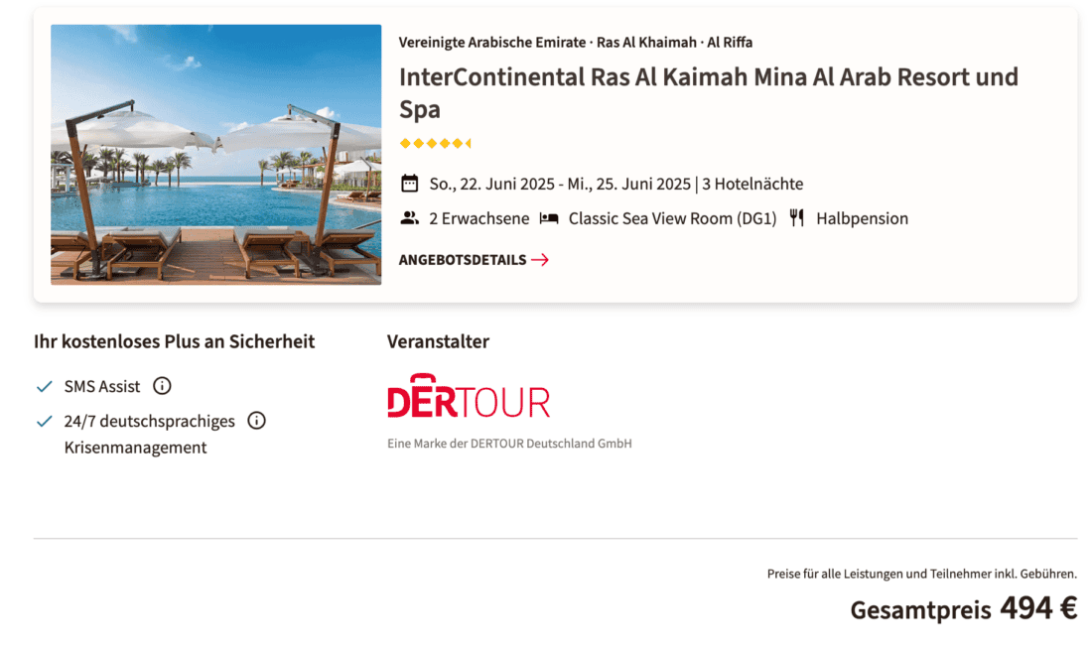Click the location breadcrumb Vereinigte Arabische Emirate
1092x648 pixels.
tap(491, 43)
